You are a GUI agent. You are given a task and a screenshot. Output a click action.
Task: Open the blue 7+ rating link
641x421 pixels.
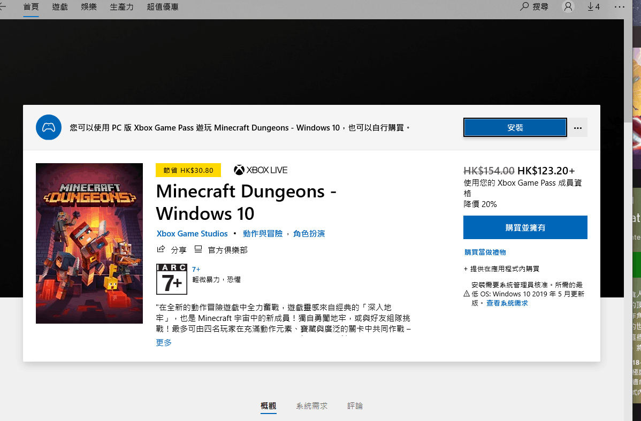tap(196, 270)
